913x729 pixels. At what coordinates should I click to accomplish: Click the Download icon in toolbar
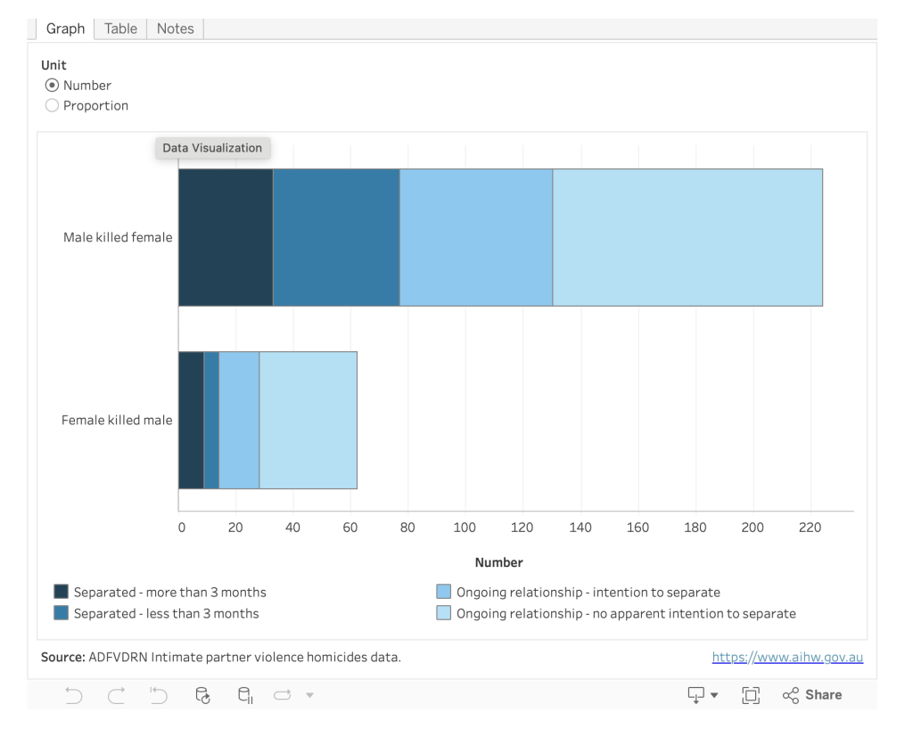coord(697,695)
